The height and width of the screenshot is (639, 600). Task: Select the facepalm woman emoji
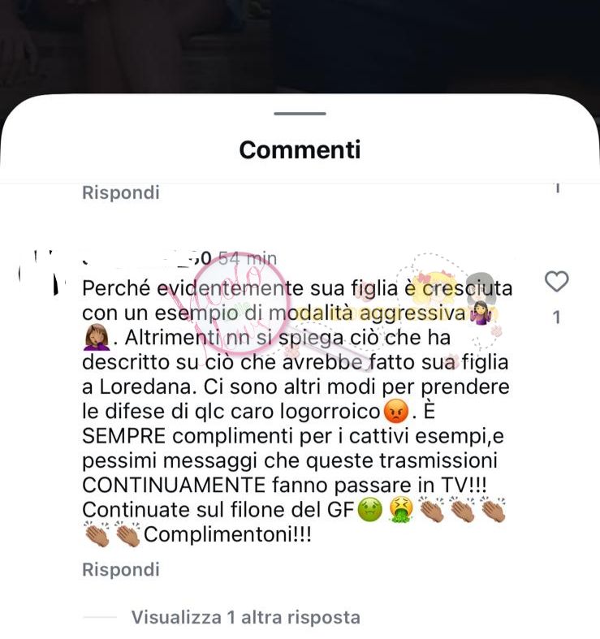coord(96,338)
